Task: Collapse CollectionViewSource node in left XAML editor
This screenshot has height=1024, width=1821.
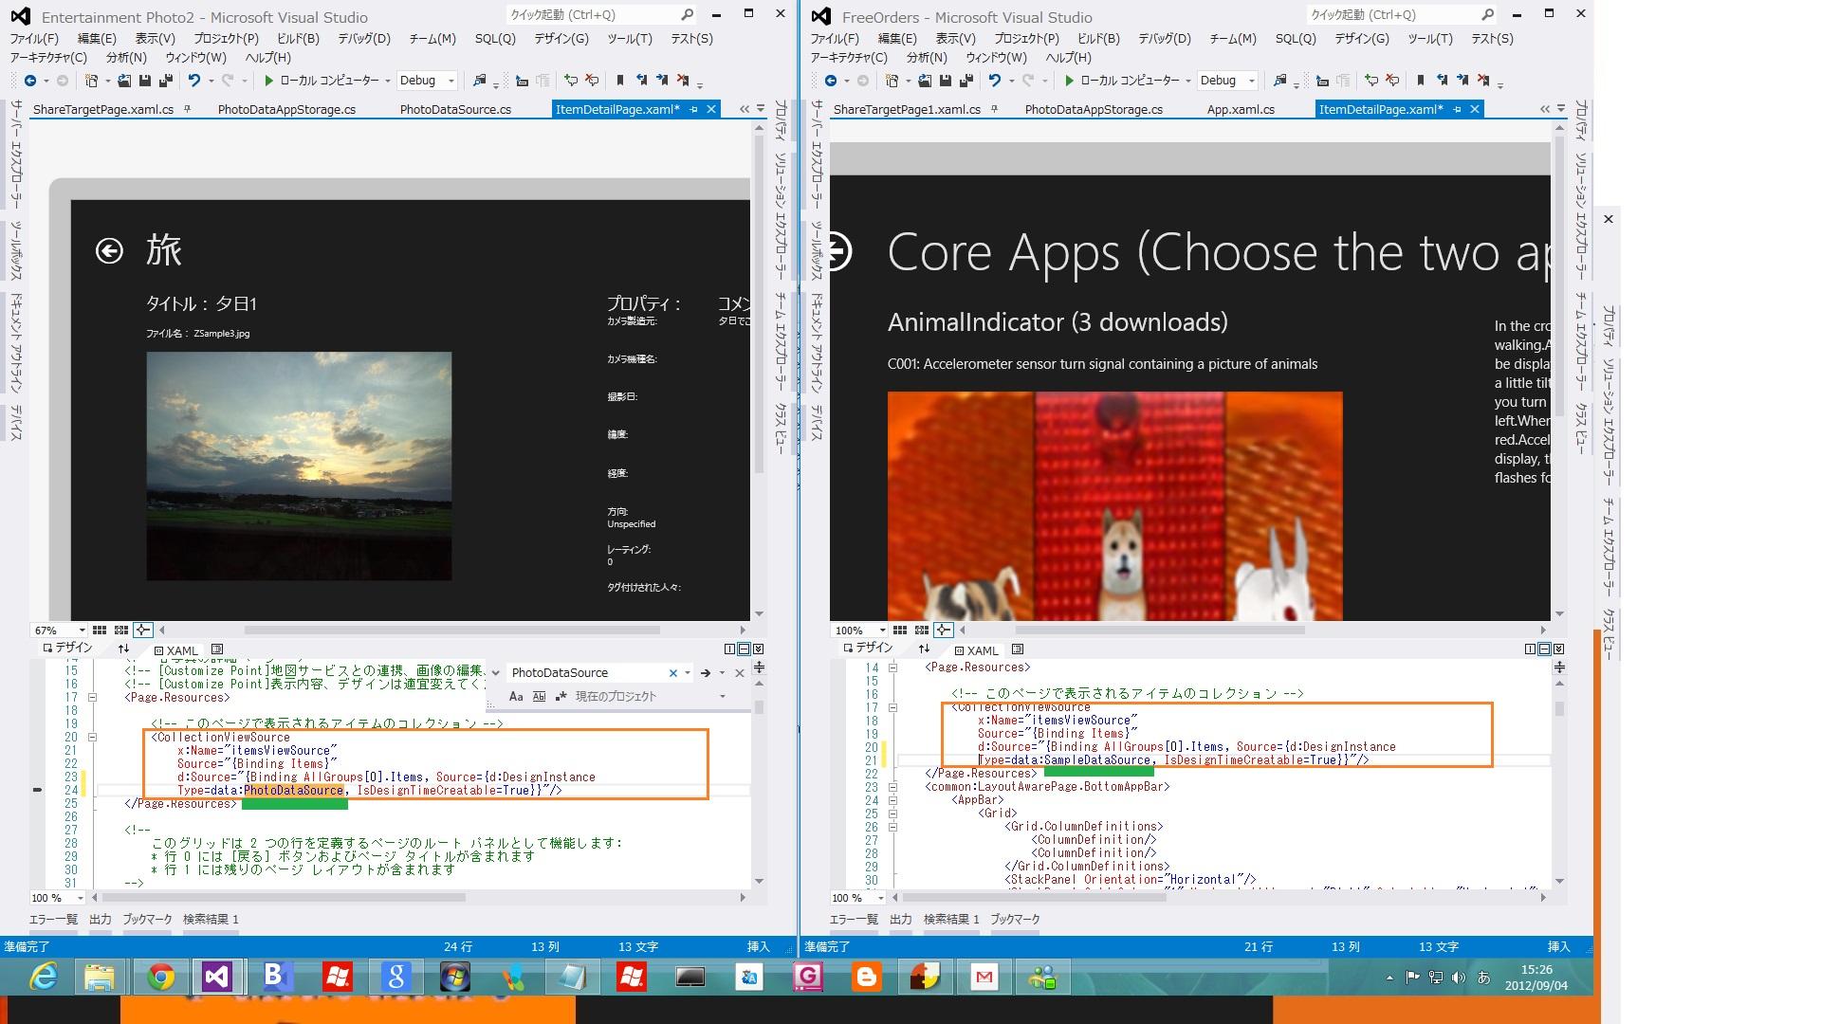Action: 92,737
